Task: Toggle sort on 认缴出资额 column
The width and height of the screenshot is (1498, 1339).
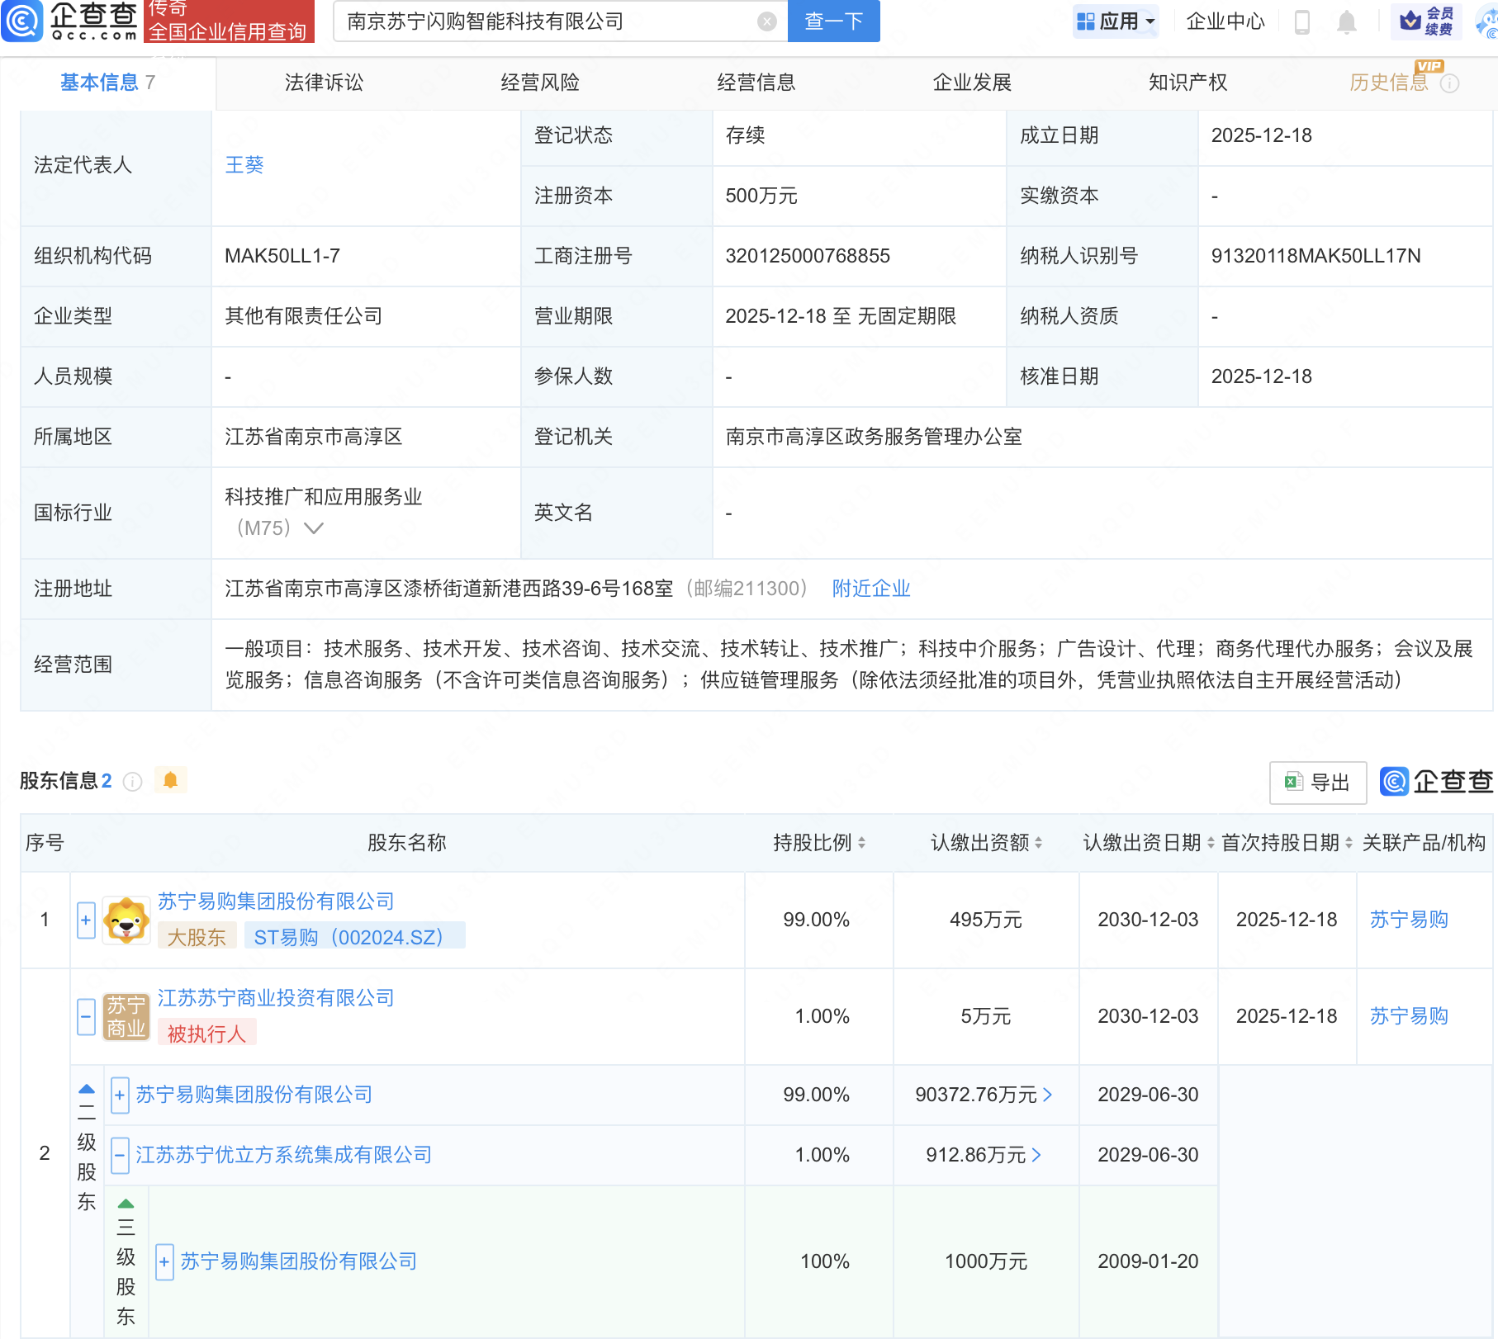Action: point(1040,843)
